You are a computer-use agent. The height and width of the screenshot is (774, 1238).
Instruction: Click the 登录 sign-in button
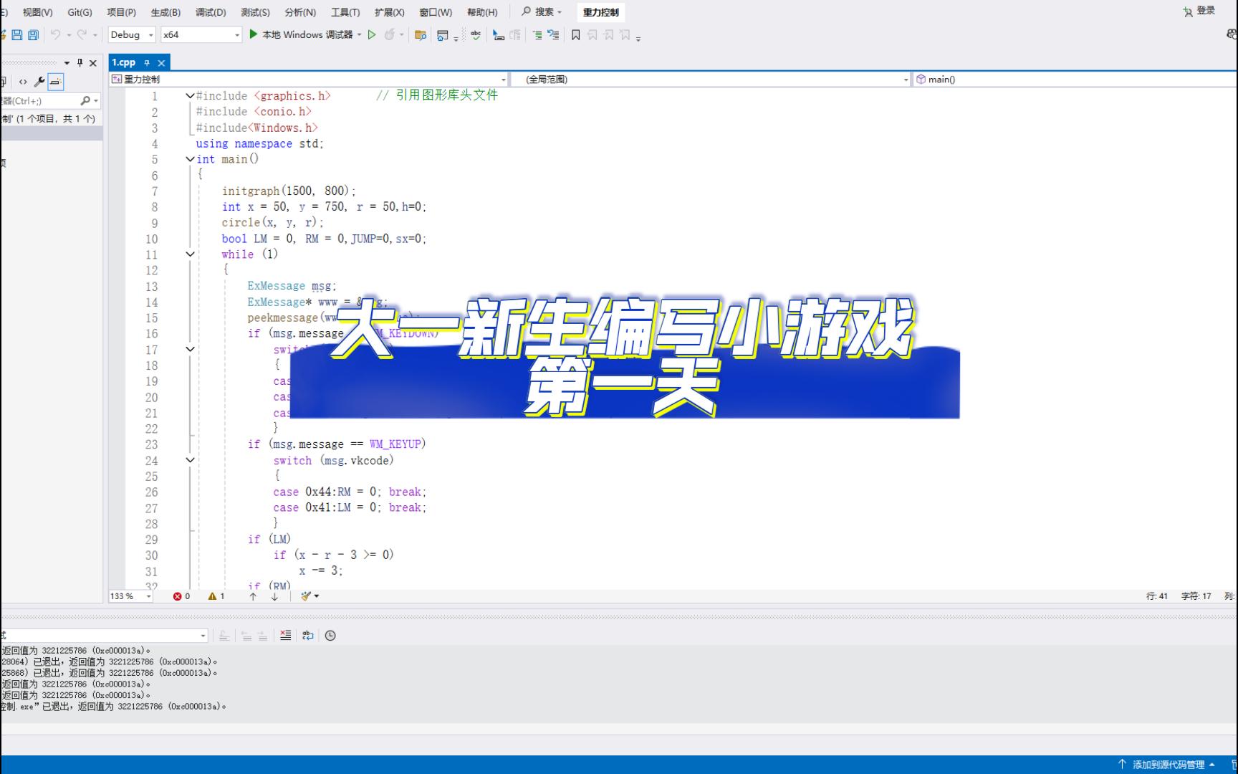[1200, 11]
